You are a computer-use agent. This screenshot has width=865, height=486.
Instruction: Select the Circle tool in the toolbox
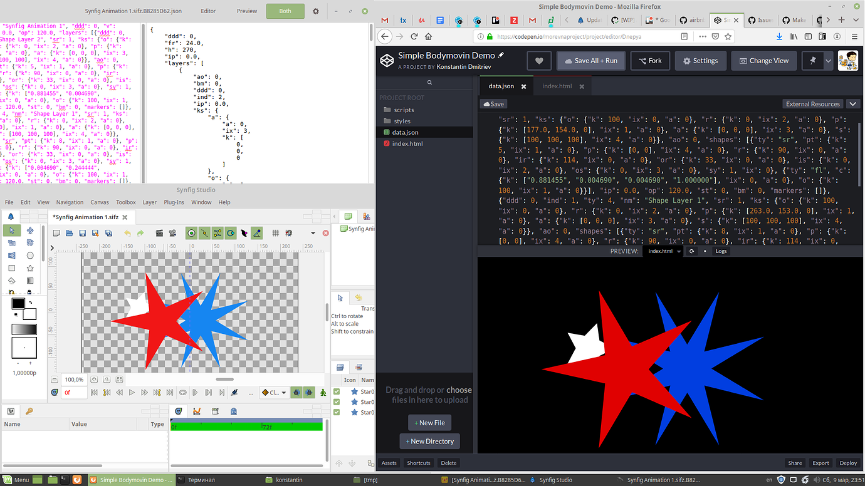click(x=29, y=255)
